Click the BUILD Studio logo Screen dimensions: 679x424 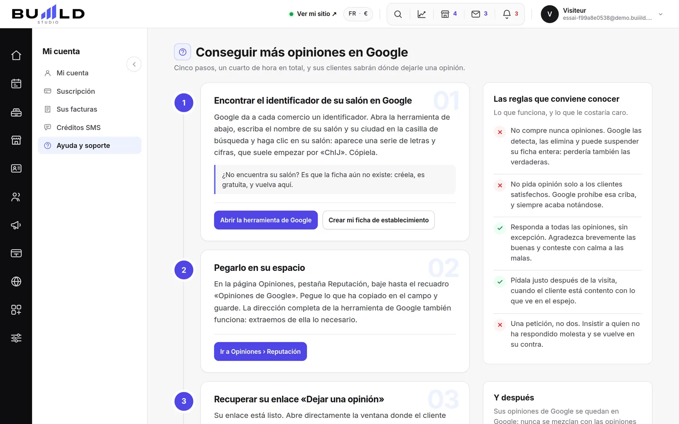click(48, 14)
